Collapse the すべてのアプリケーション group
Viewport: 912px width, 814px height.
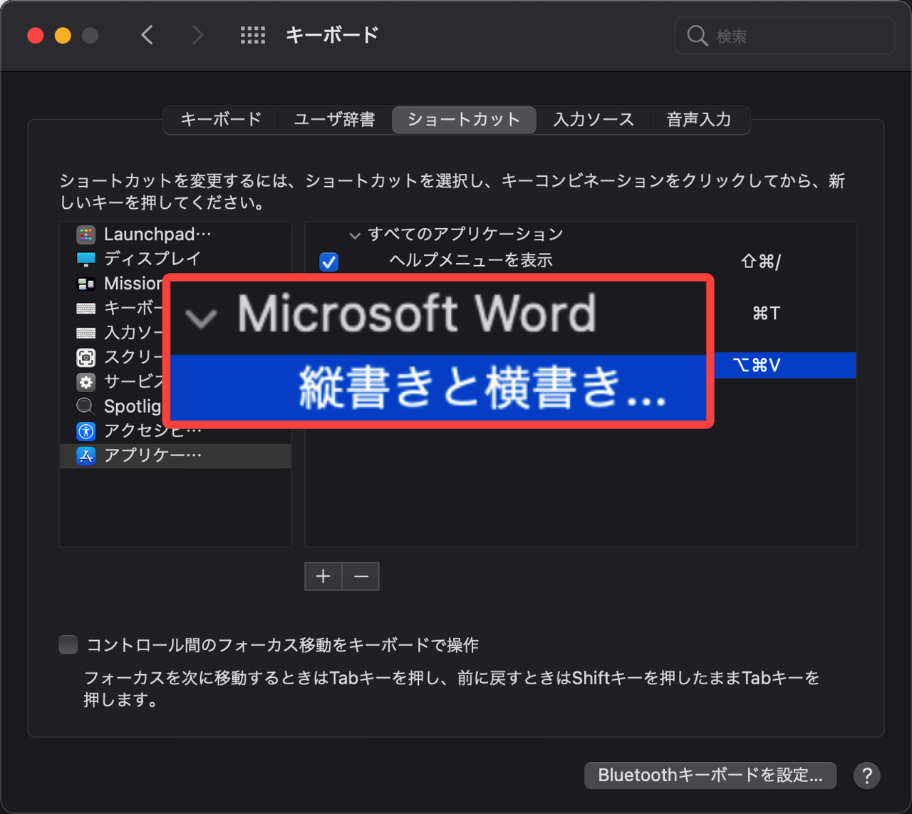coord(355,235)
